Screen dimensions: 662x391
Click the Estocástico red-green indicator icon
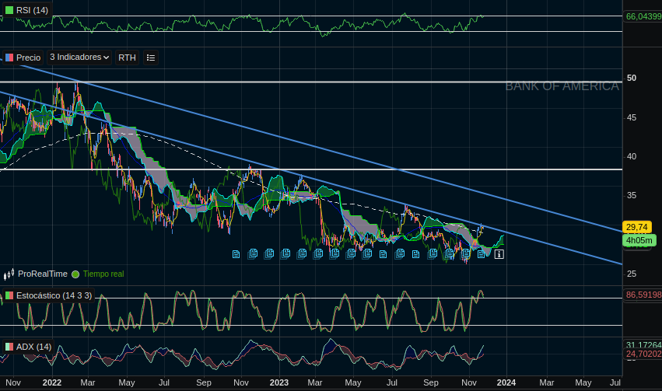pyautogui.click(x=9, y=295)
